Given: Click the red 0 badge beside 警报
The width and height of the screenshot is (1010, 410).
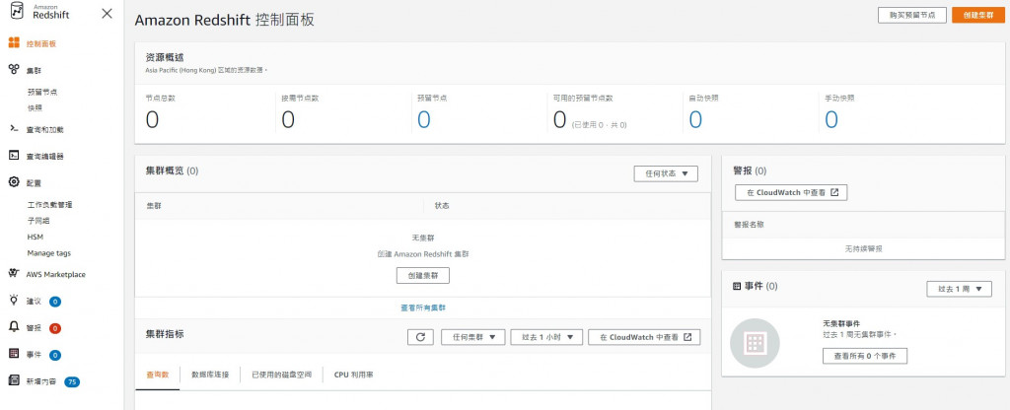Looking at the screenshot, I should [55, 328].
